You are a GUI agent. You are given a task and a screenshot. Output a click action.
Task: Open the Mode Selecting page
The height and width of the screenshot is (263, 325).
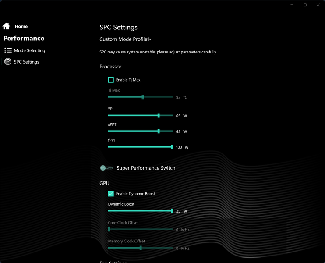coord(29,50)
